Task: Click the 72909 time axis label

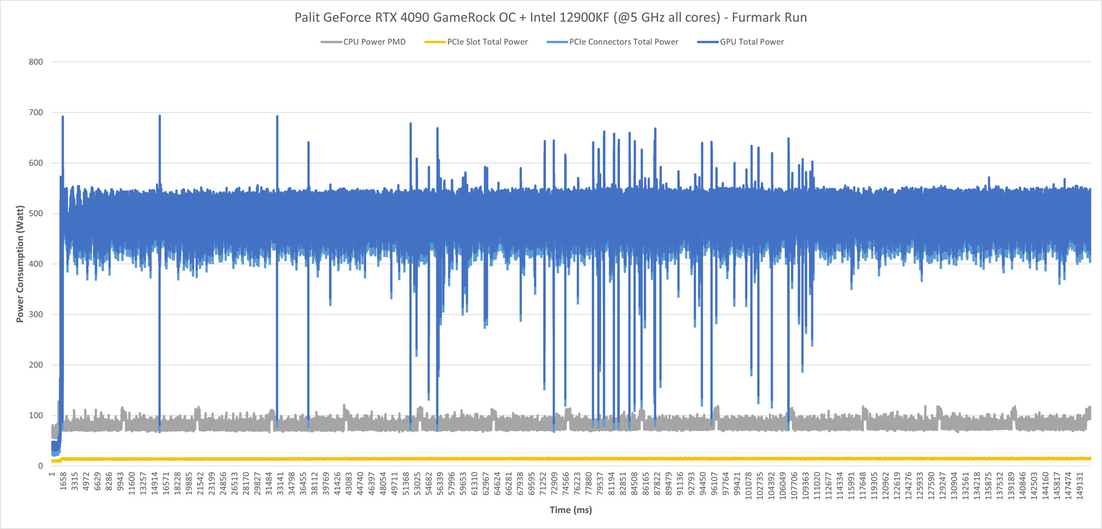Action: [x=554, y=484]
